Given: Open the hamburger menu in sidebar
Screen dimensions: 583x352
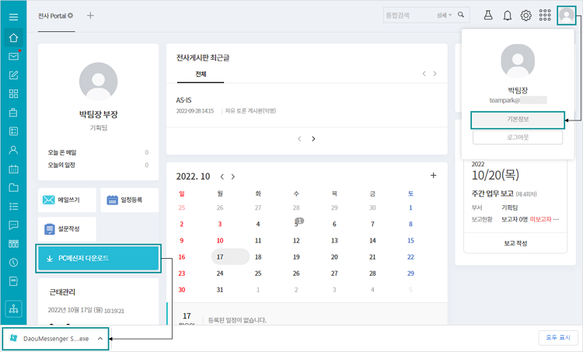Looking at the screenshot, I should coord(13,16).
